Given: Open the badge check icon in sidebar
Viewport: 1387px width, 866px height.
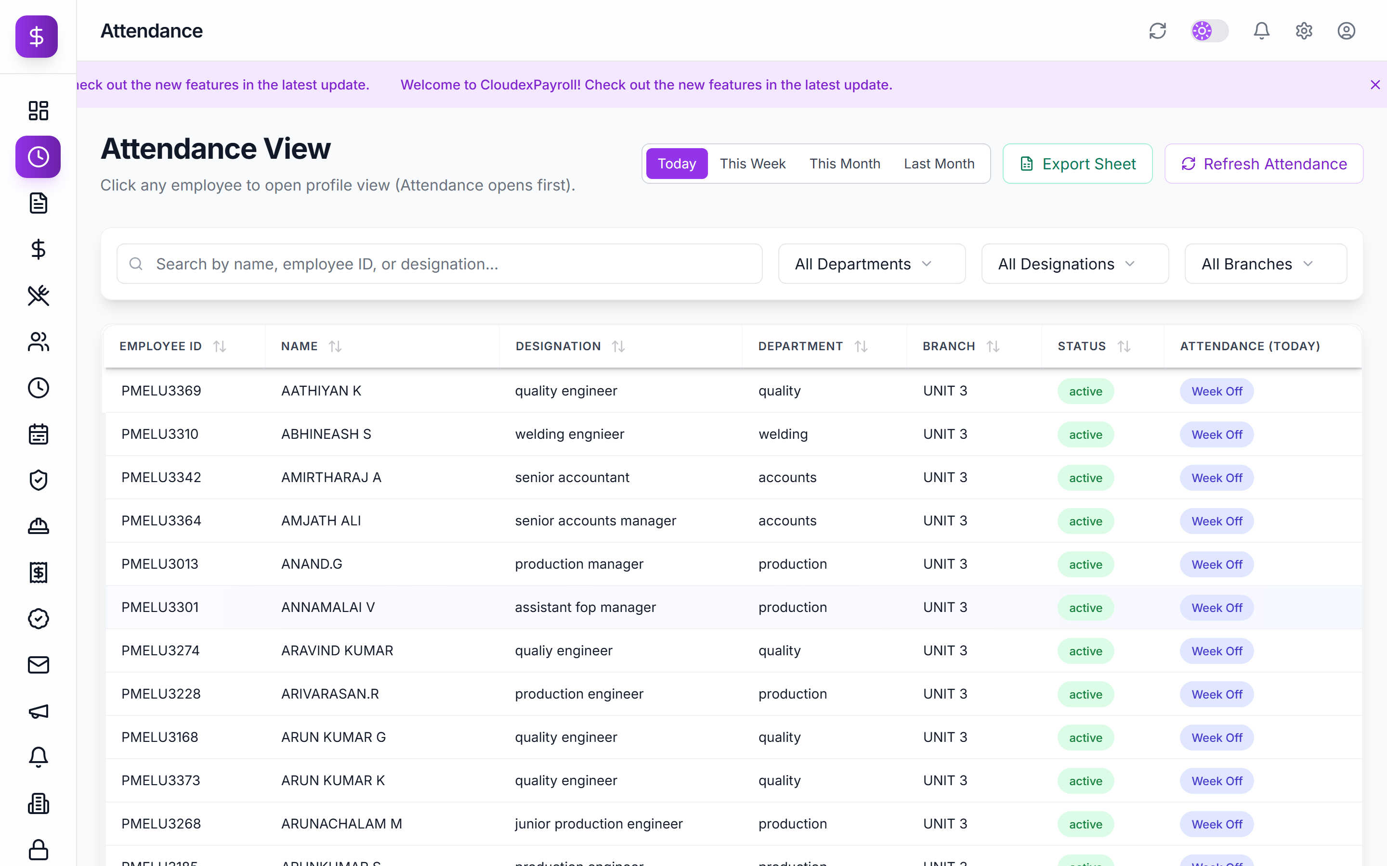Looking at the screenshot, I should click(39, 619).
